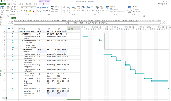
Task: Click the link tasks chain icon
Action: click(47, 11)
